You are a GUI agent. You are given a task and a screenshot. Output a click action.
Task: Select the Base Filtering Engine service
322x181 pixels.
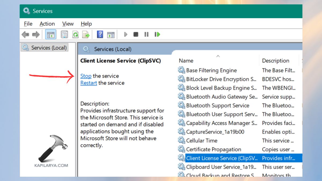click(211, 70)
